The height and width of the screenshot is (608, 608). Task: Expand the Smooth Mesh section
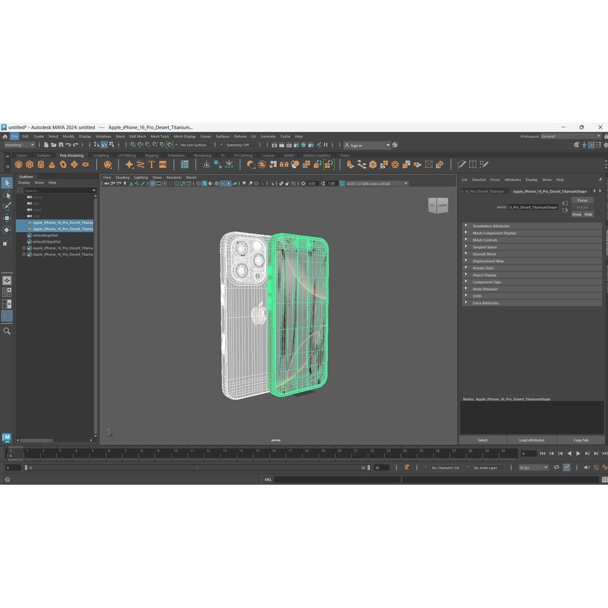click(531, 254)
